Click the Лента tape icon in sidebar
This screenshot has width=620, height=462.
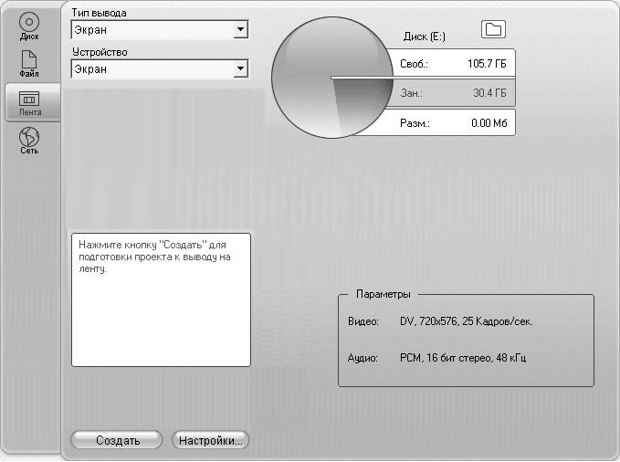pos(29,101)
